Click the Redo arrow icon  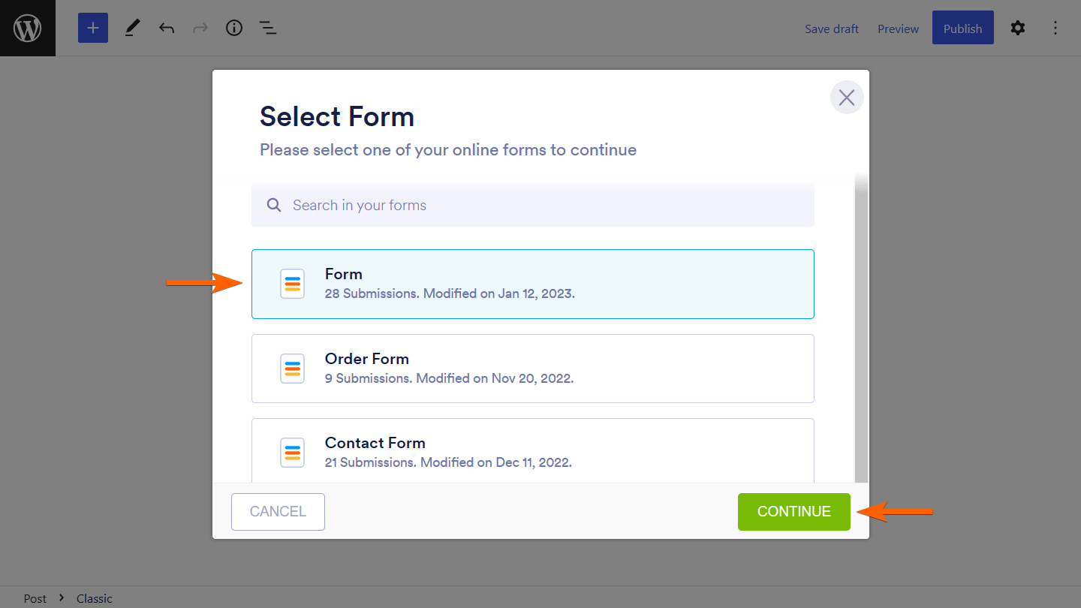click(200, 29)
